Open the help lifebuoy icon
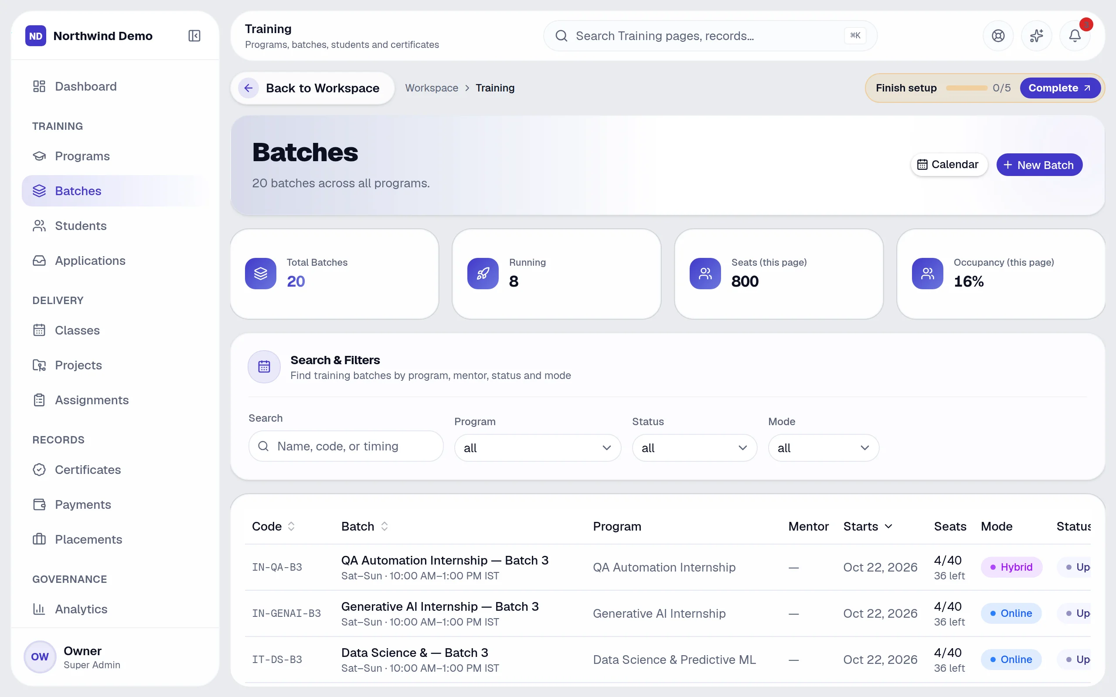Viewport: 1116px width, 697px height. point(998,35)
